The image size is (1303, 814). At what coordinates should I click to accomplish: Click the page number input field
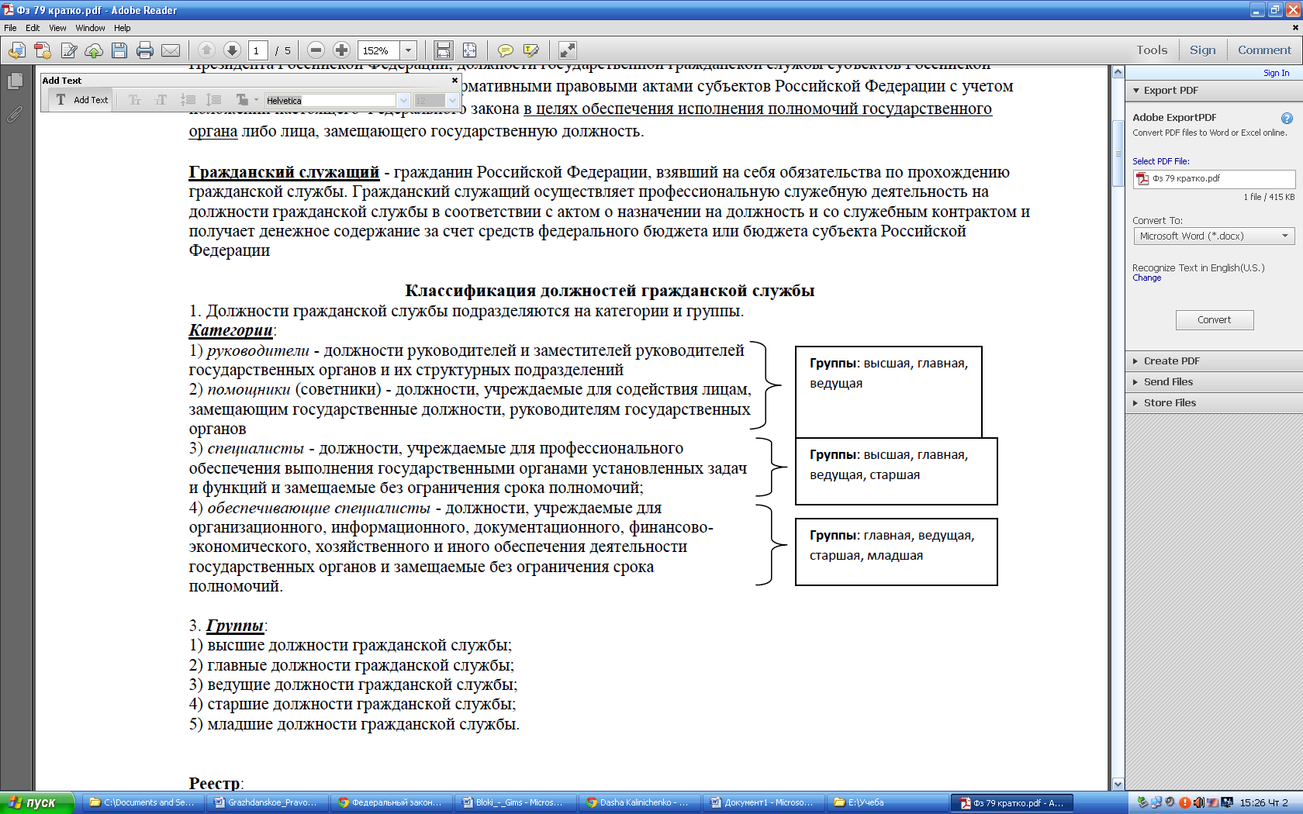257,50
